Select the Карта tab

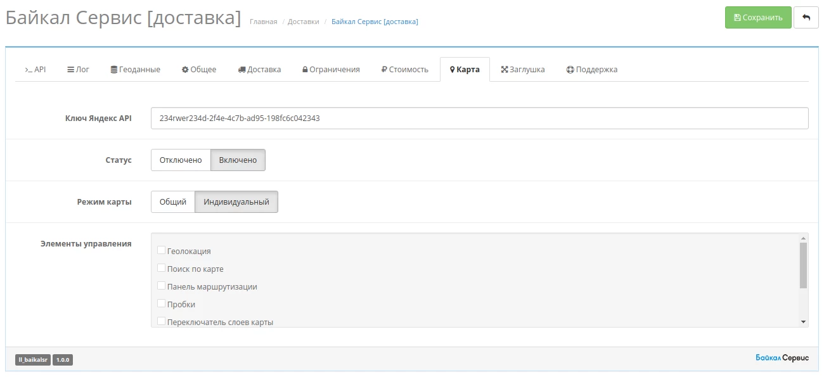(465, 70)
